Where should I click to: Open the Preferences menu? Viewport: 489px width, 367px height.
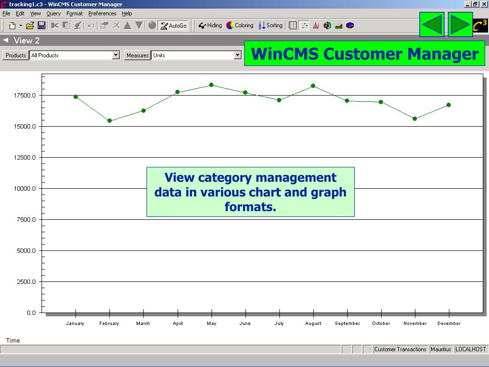(102, 13)
